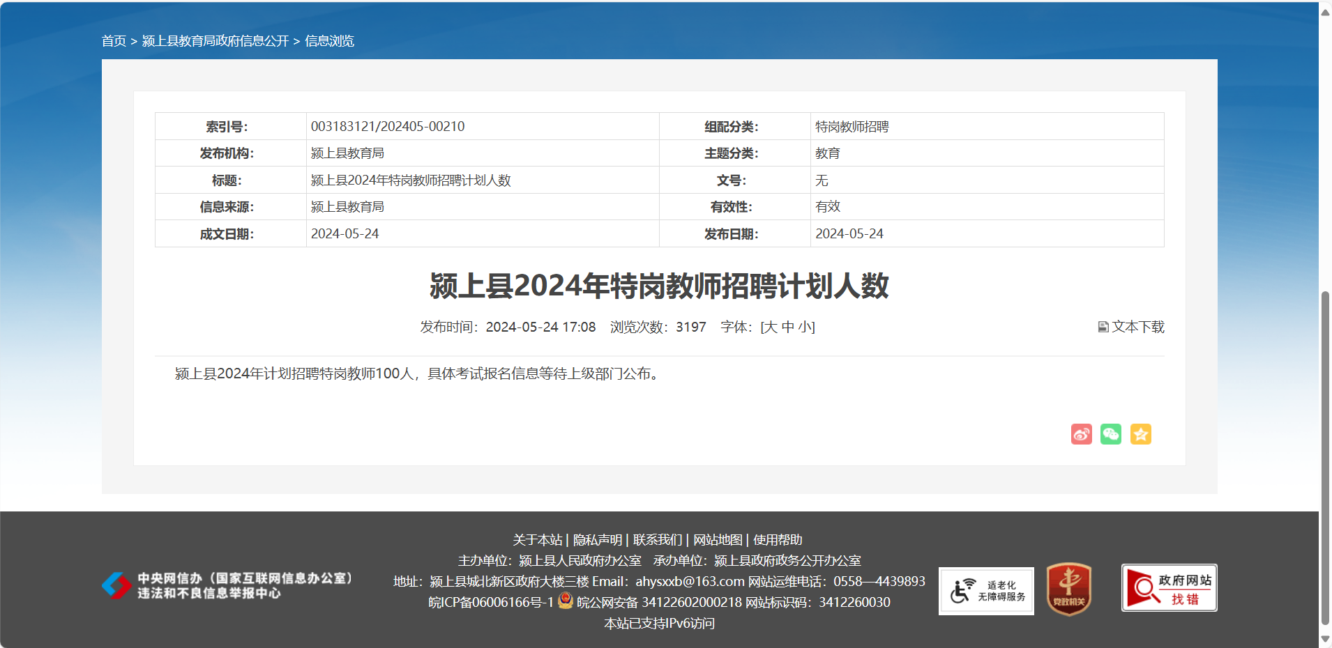The height and width of the screenshot is (648, 1332).
Task: Share article via WeChat icon
Action: (x=1110, y=434)
